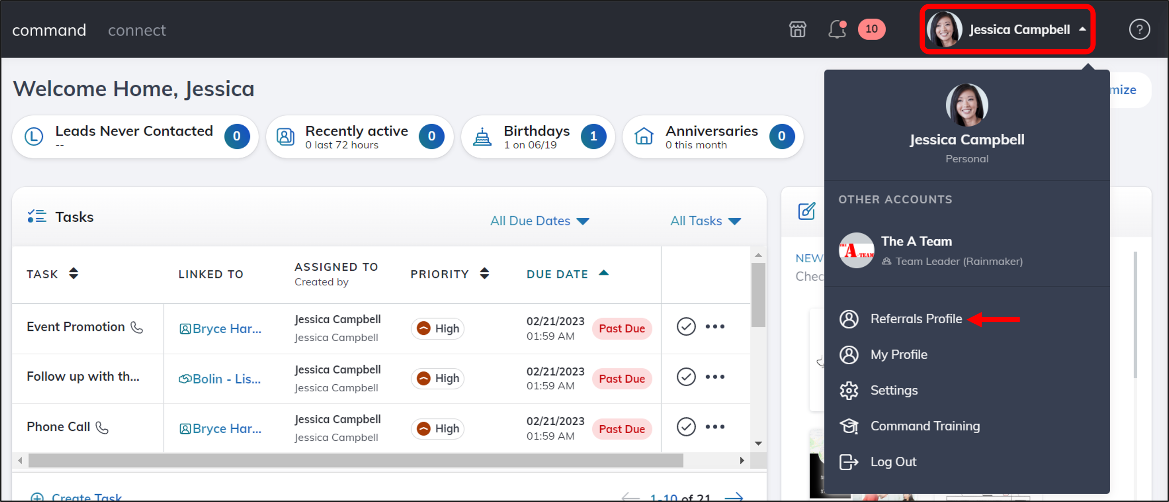Switch to The A Team account

click(x=967, y=251)
